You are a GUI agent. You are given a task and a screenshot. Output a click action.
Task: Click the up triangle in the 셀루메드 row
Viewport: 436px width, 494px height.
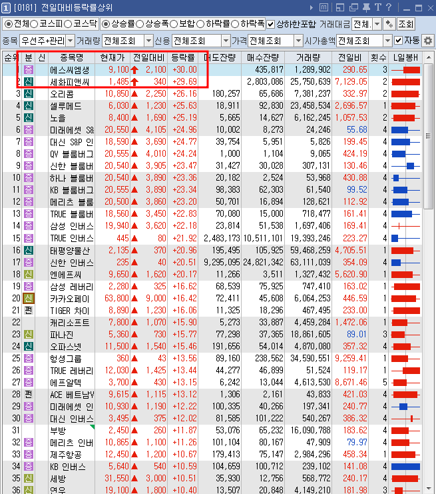click(x=134, y=106)
